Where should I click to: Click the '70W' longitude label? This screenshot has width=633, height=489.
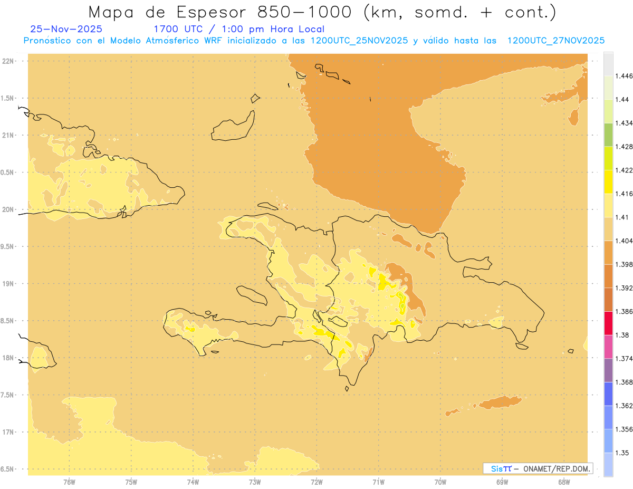point(440,482)
